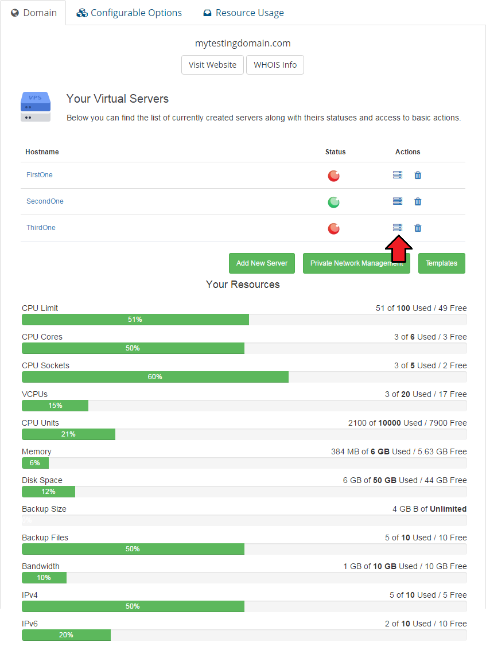This screenshot has height=658, width=486.
Task: Click the Hostname column header
Action: pos(42,152)
